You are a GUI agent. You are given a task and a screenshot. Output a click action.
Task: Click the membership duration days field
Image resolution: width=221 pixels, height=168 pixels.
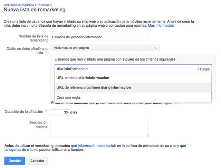click(x=60, y=112)
